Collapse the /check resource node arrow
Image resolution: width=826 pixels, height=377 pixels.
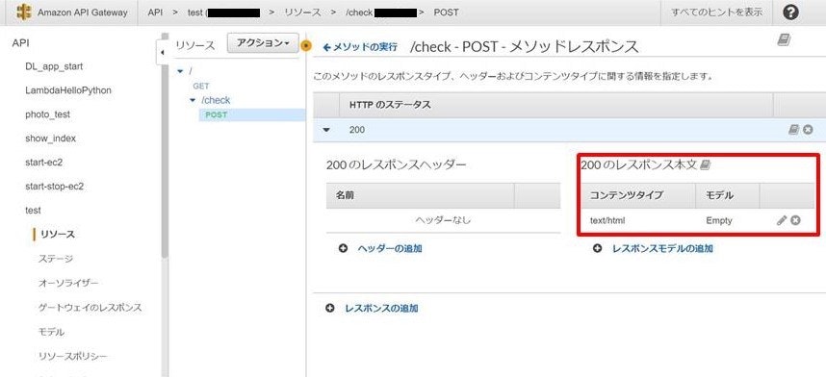[193, 100]
